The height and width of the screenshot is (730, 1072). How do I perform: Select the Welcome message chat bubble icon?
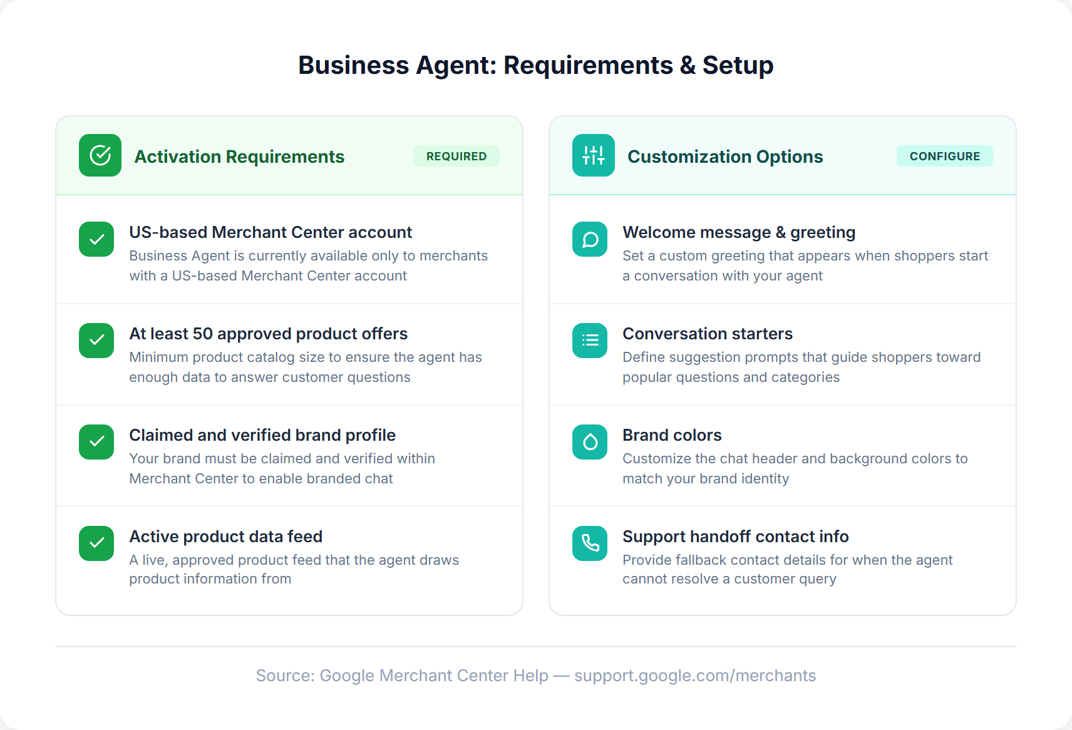coord(589,239)
